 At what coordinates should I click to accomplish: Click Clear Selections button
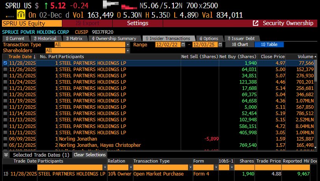[x=90, y=155]
